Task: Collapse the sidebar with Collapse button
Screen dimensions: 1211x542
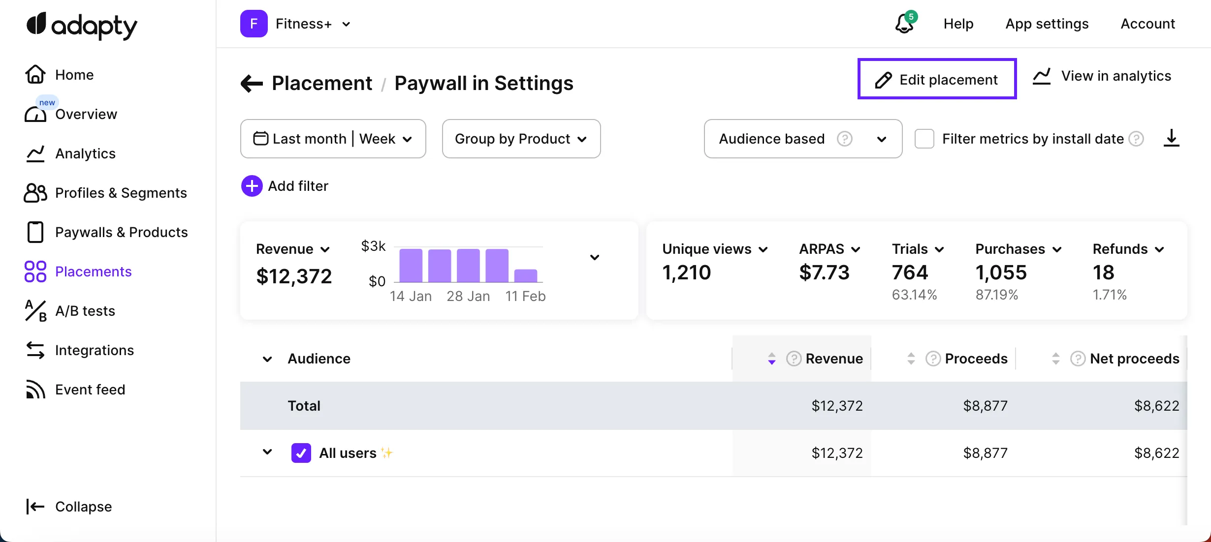Action: 69,507
